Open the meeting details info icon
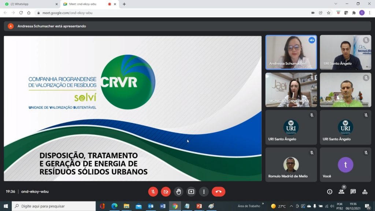This screenshot has height=211, width=375. tap(330, 192)
